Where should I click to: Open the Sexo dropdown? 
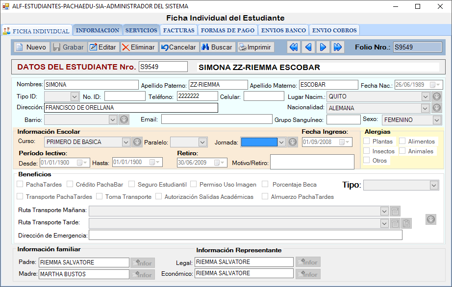(436, 120)
